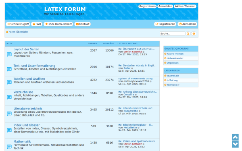Visit TeXnique.fr forum link

point(173,85)
